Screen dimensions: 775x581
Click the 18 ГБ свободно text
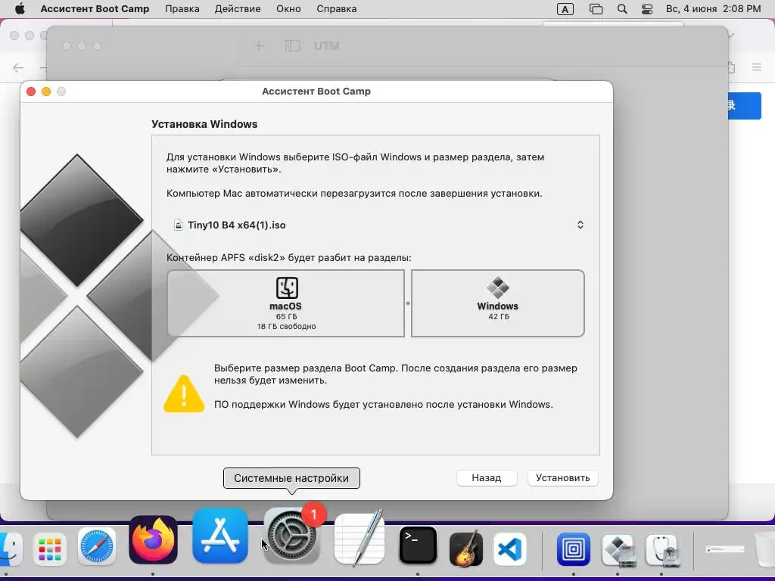pos(287,326)
